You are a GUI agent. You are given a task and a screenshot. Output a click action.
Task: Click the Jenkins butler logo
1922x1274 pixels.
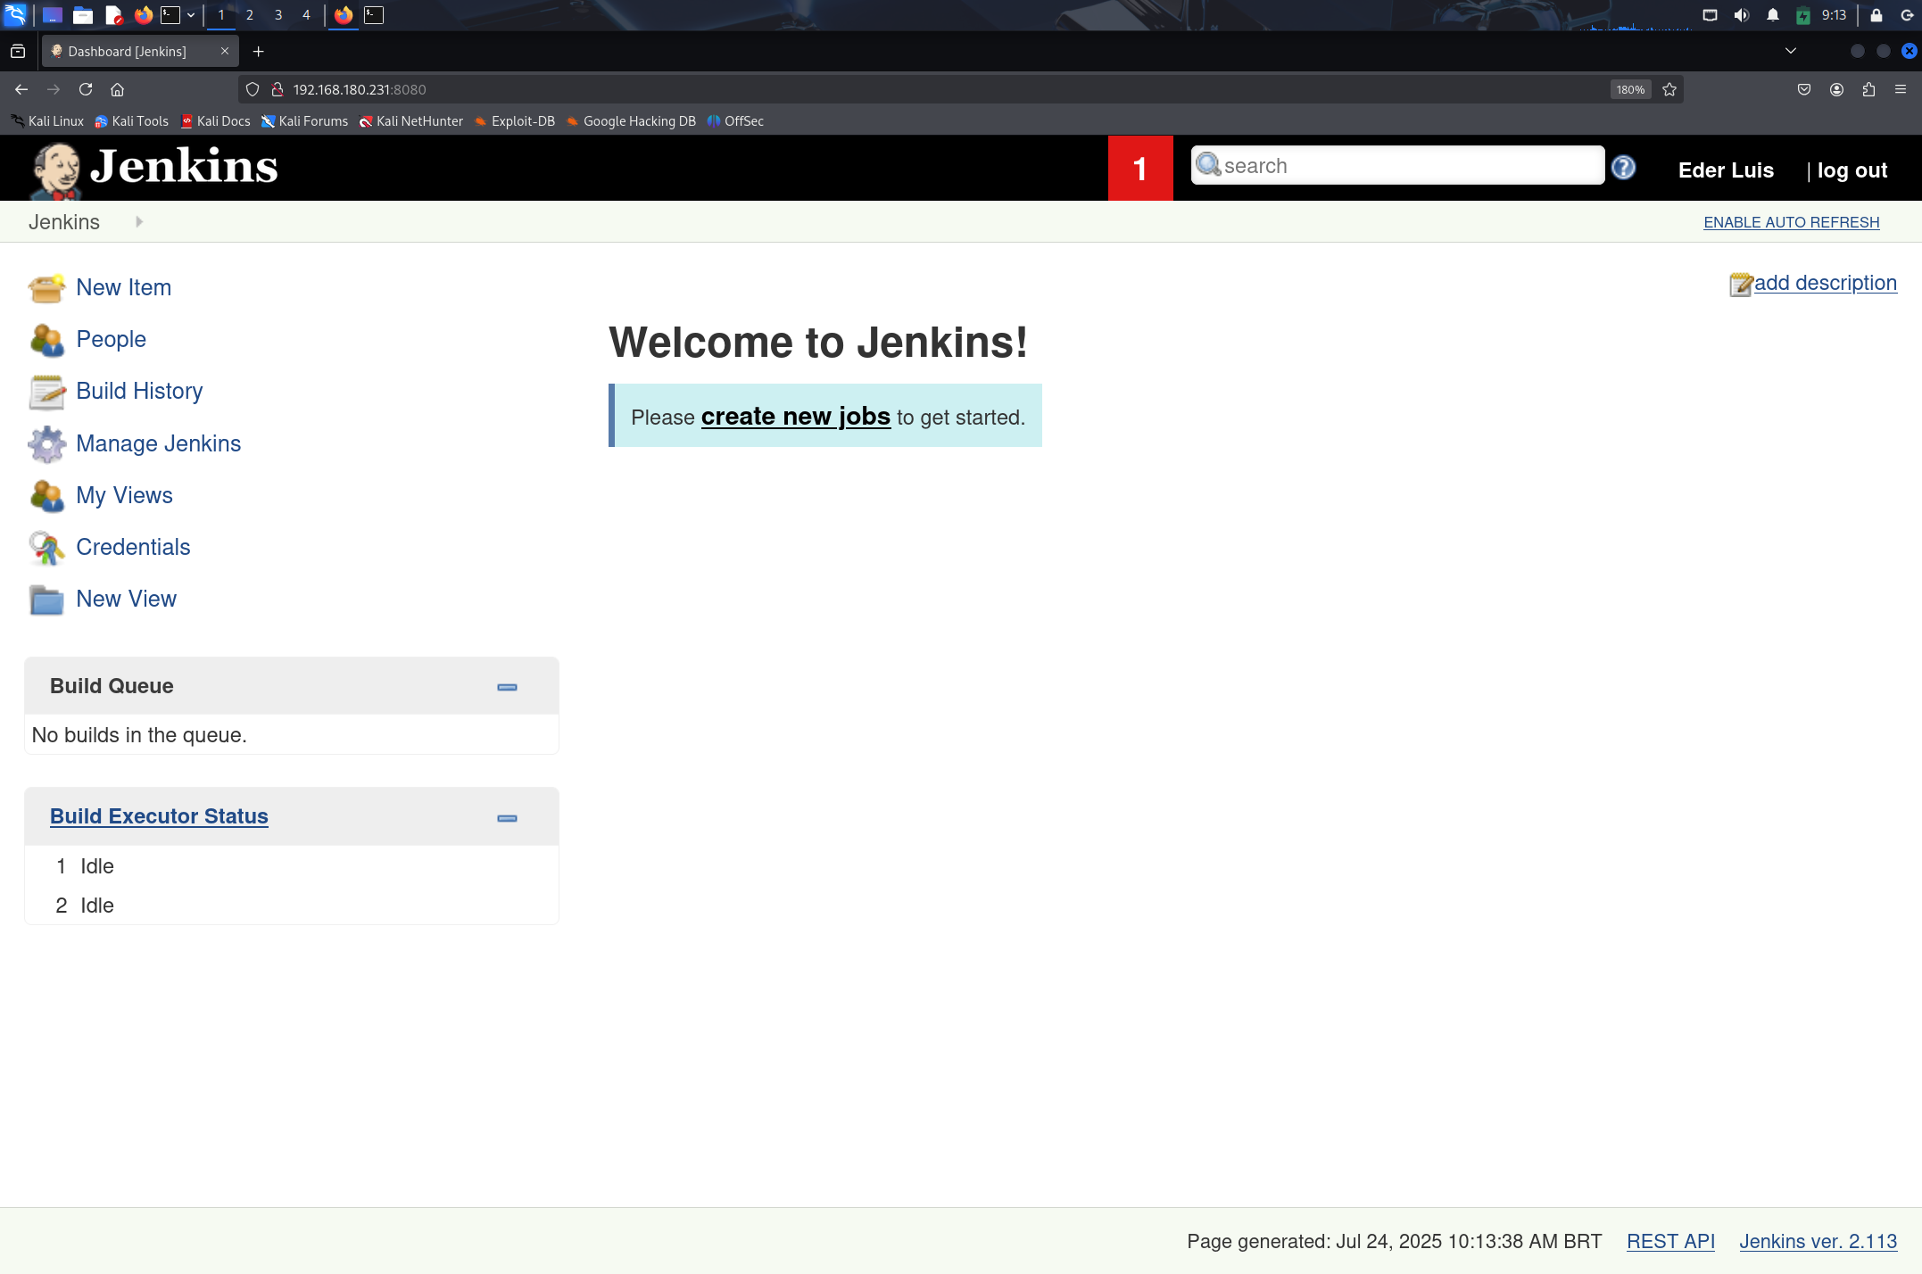57,169
